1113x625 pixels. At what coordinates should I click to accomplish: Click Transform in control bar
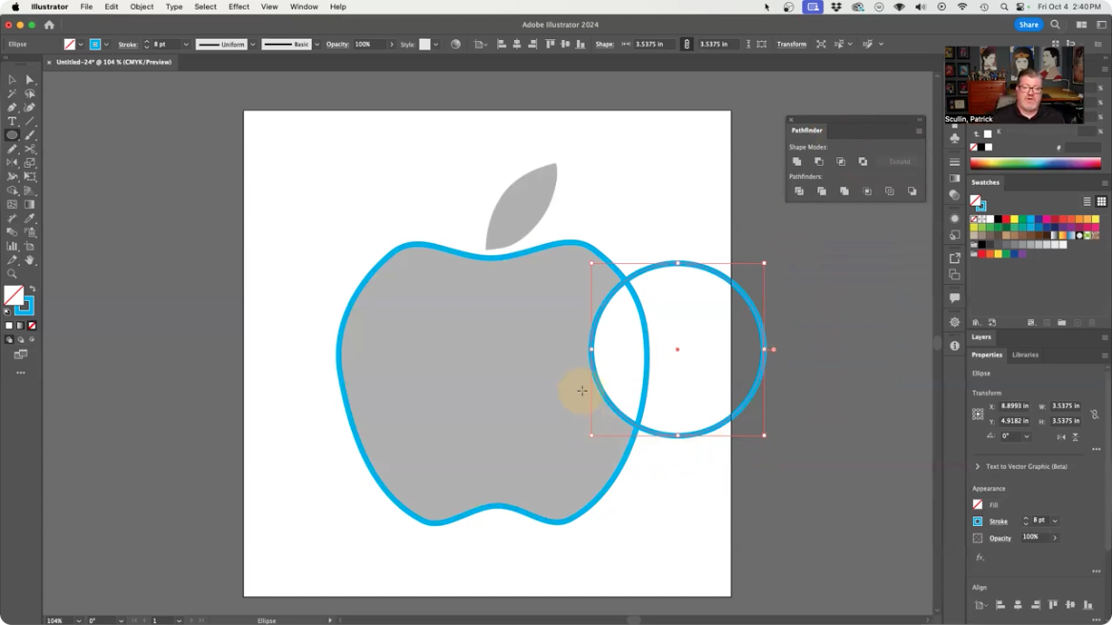click(791, 44)
